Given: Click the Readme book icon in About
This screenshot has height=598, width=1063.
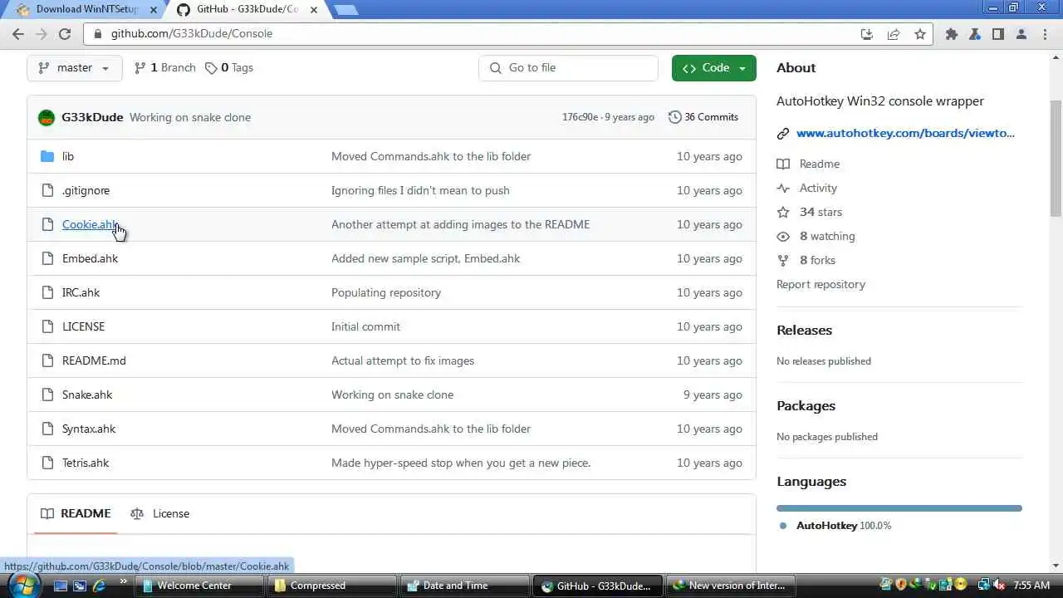Looking at the screenshot, I should point(782,164).
